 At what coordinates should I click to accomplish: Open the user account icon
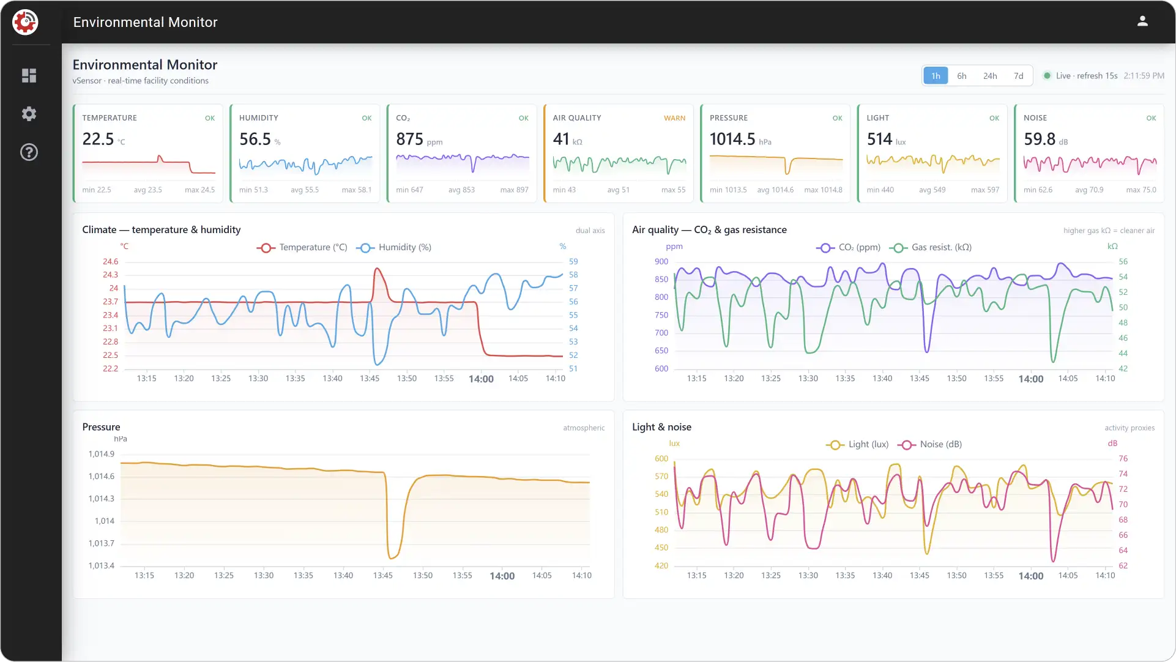(1142, 21)
